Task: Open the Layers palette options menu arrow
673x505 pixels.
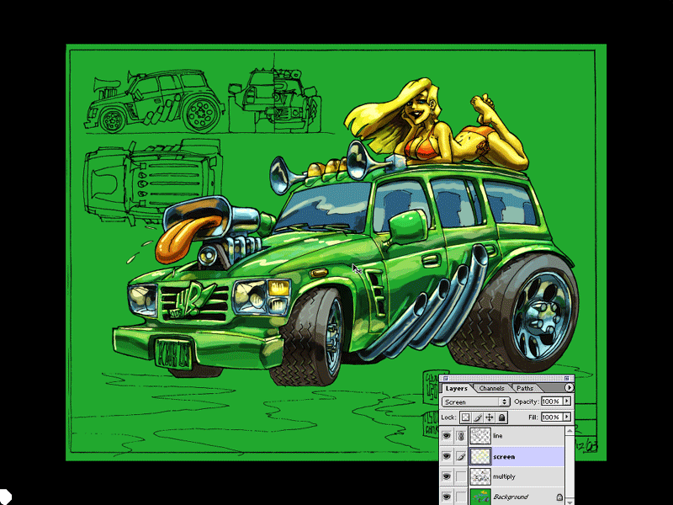Action: (569, 388)
